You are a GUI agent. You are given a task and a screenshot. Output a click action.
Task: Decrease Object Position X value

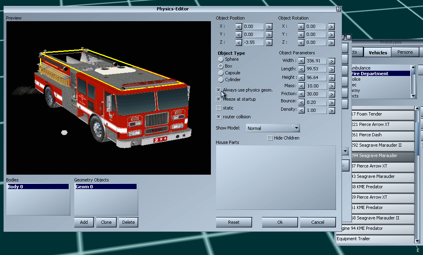point(239,27)
